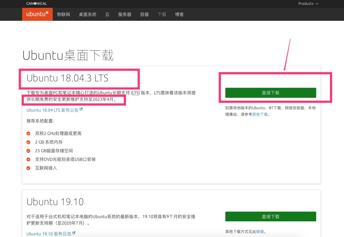Open Ubuntu 19.10 发布日志 link
The width and height of the screenshot is (344, 237).
click(x=49, y=234)
